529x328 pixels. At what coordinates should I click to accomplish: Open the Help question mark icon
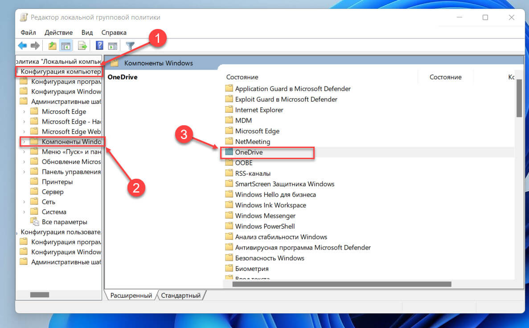tap(99, 45)
